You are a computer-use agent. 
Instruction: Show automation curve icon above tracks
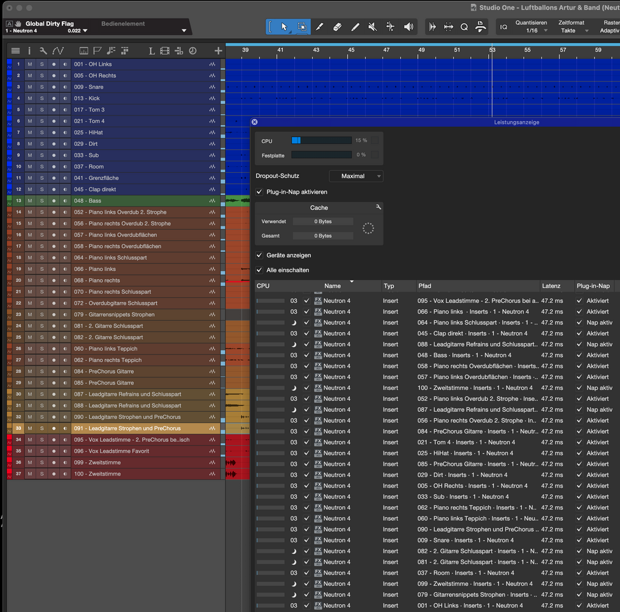pos(58,50)
